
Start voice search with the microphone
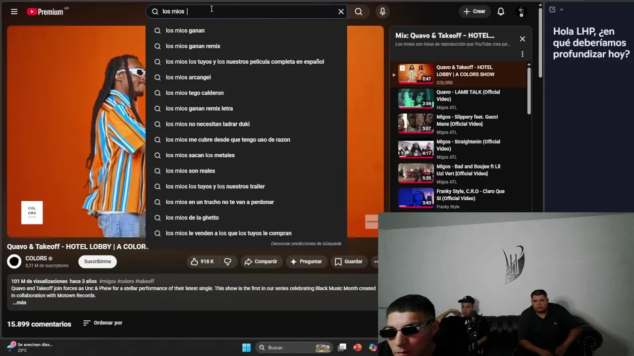point(382,11)
